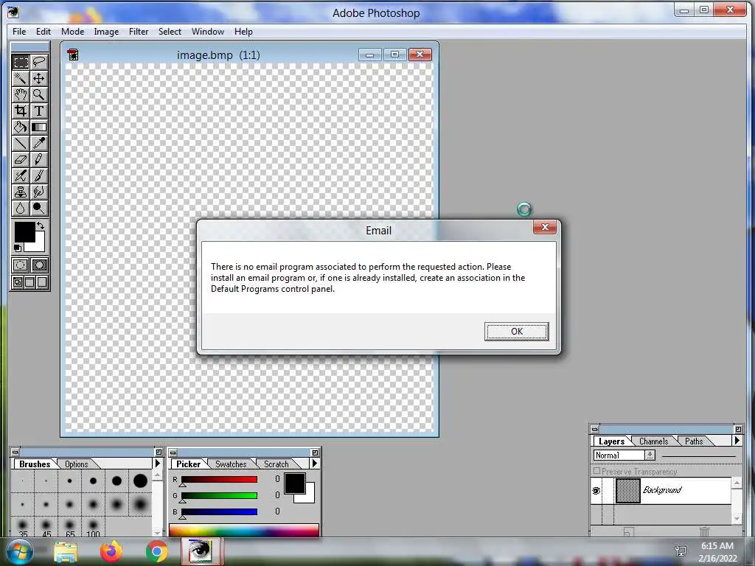
Task: Switch to full screen with menu bar
Action: coord(29,282)
